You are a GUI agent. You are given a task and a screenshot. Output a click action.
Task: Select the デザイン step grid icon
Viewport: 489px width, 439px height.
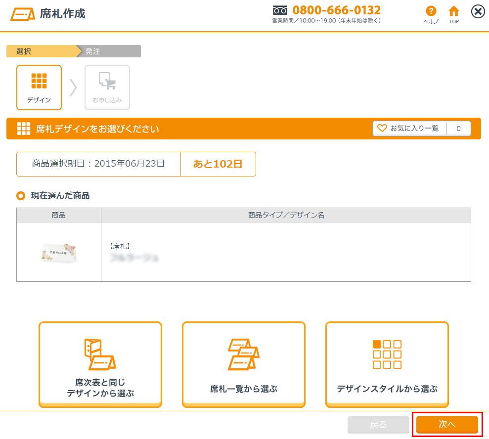(x=39, y=81)
